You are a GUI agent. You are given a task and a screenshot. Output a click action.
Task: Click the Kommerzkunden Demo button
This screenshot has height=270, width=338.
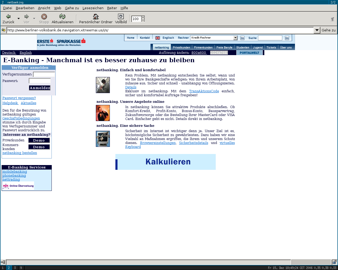pyautogui.click(x=39, y=147)
